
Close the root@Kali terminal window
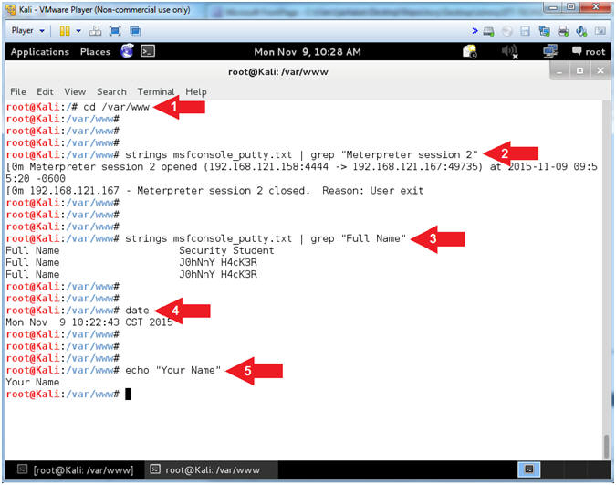coord(600,71)
